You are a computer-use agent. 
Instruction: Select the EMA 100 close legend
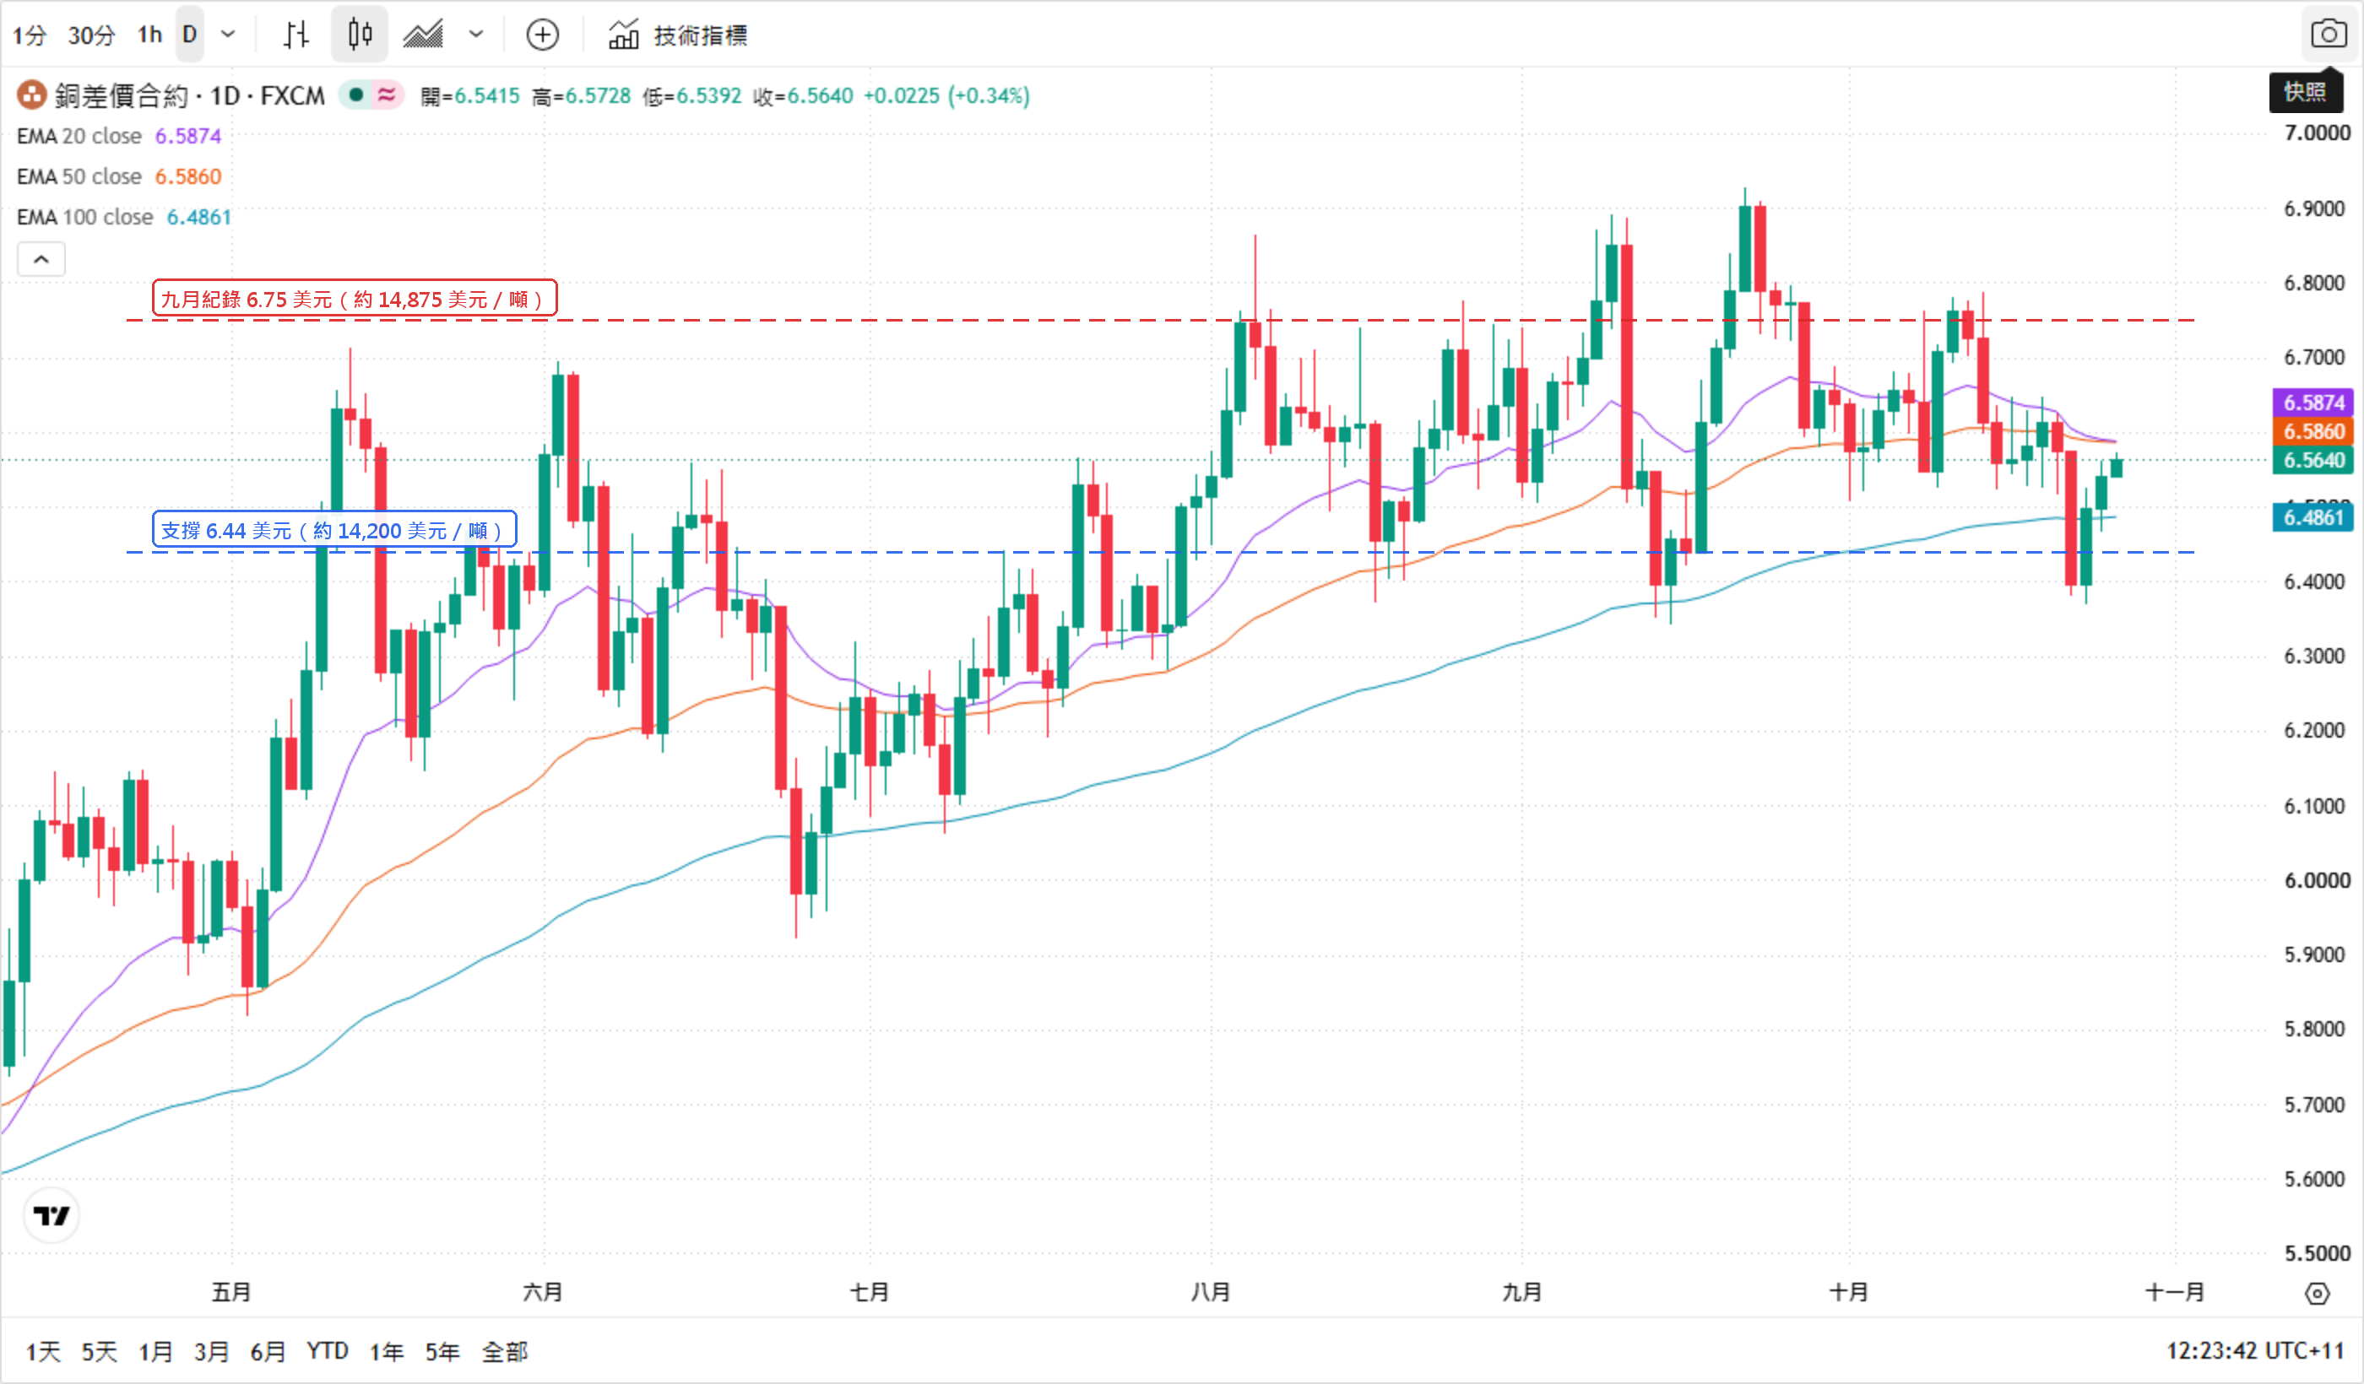point(124,217)
